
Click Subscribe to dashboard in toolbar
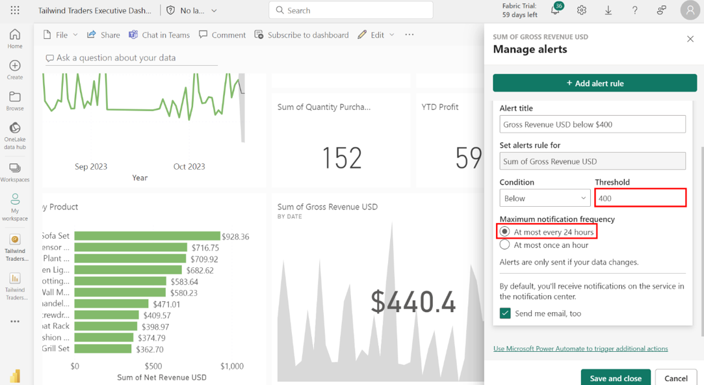pos(302,35)
